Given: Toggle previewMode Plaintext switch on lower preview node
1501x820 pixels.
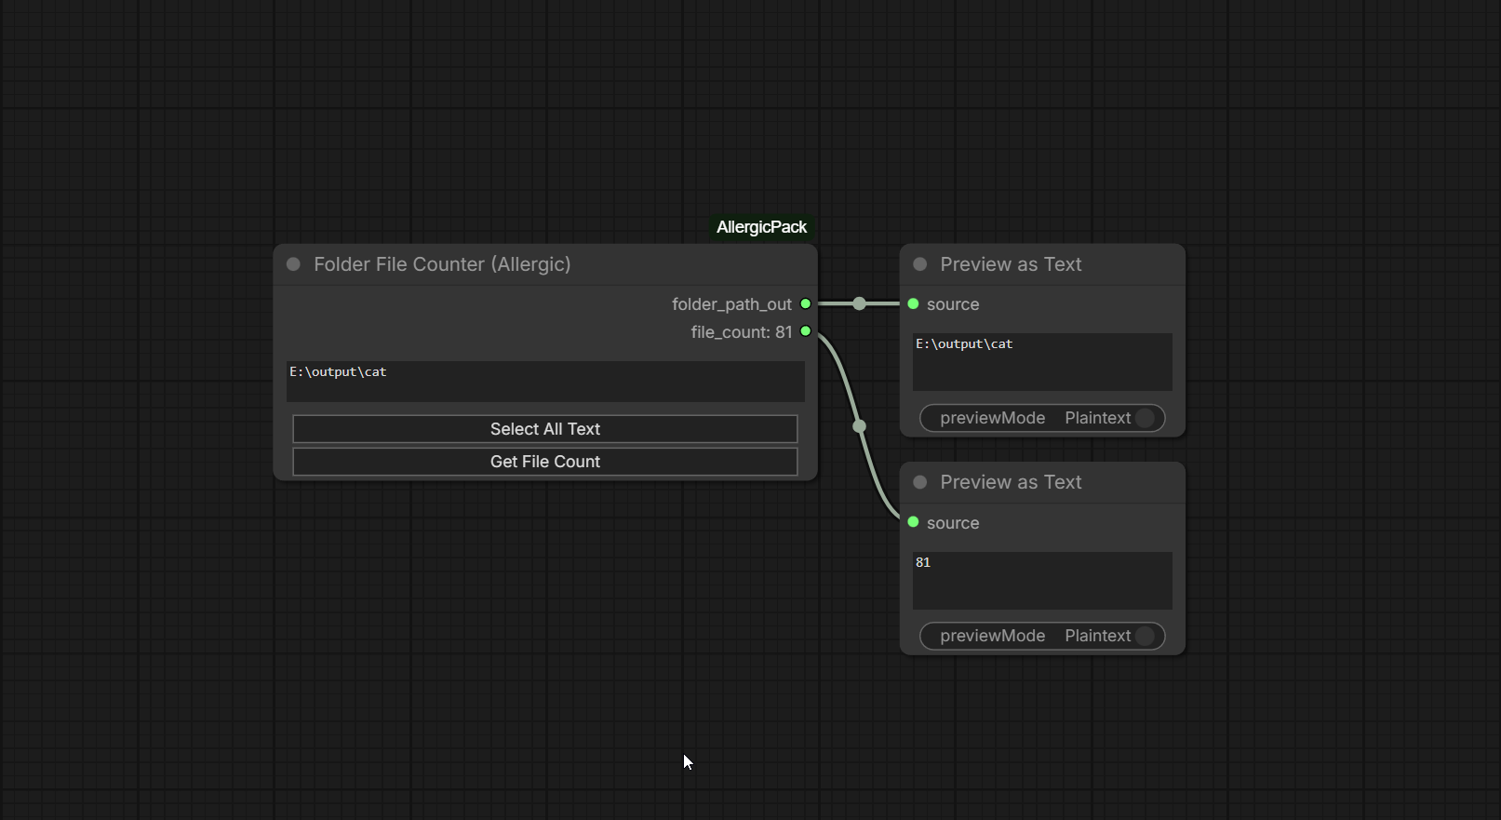Looking at the screenshot, I should (x=1042, y=636).
